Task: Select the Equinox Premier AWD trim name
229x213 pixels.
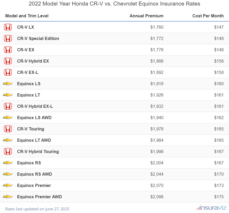Action: point(39,197)
